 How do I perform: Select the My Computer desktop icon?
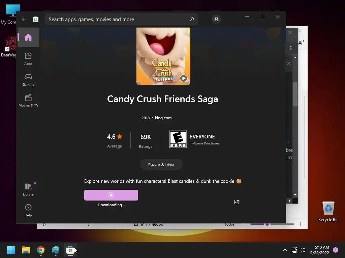point(9,14)
